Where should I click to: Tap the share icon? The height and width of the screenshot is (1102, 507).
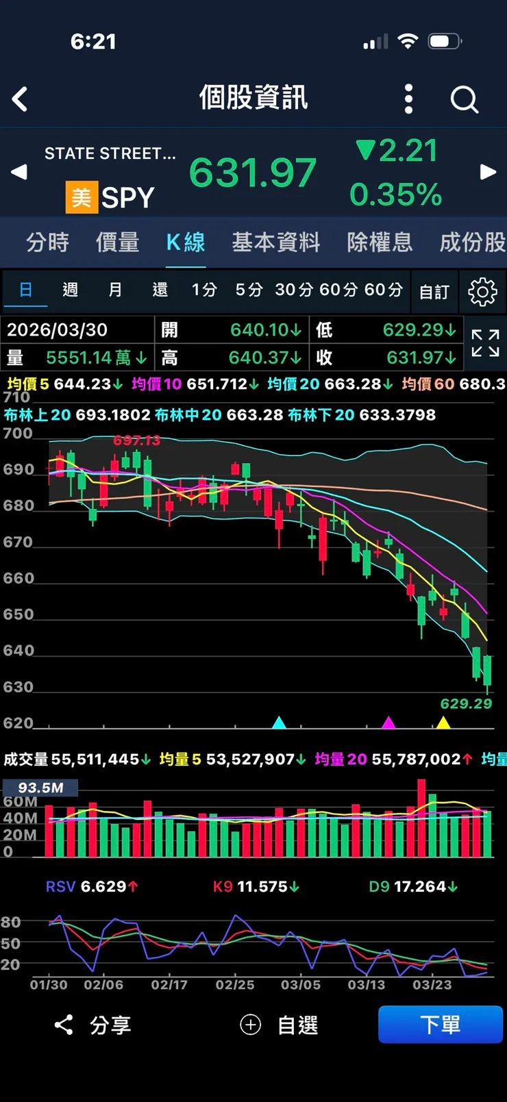tap(64, 1025)
